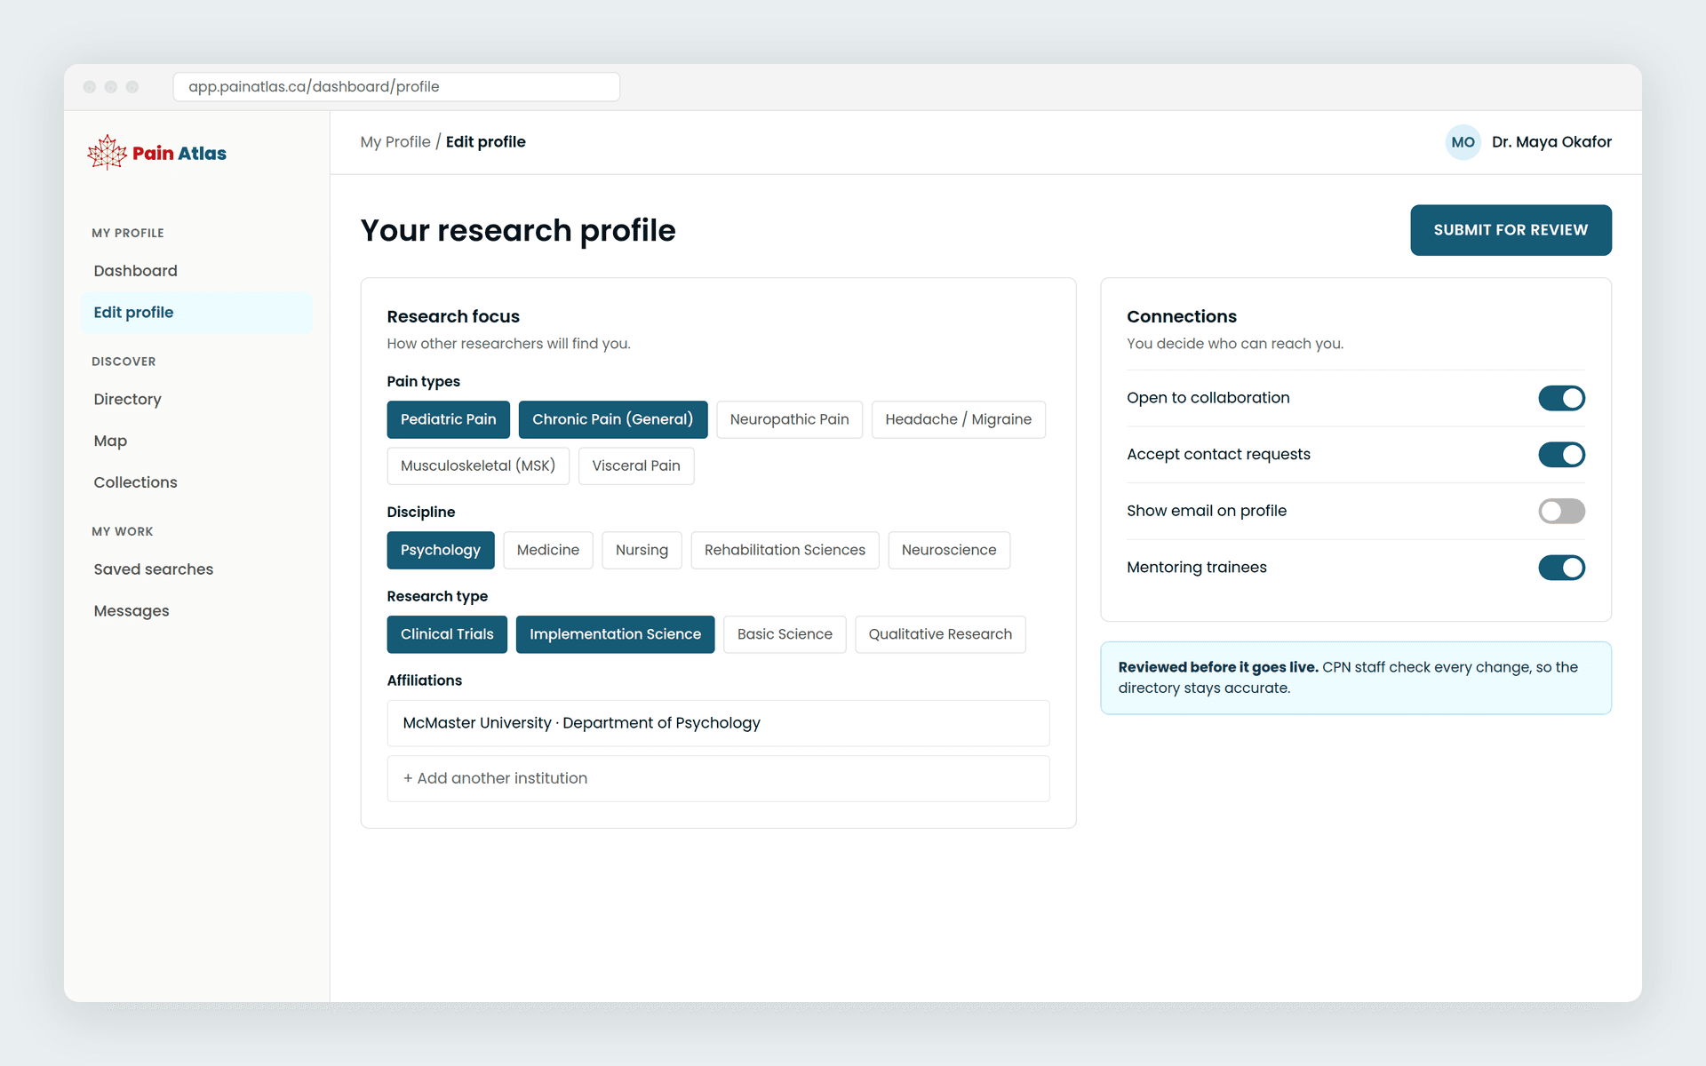Click Add another institution

point(718,779)
